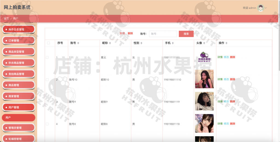Sort by 操作 column
The width and height of the screenshot is (280, 142).
click(226, 43)
